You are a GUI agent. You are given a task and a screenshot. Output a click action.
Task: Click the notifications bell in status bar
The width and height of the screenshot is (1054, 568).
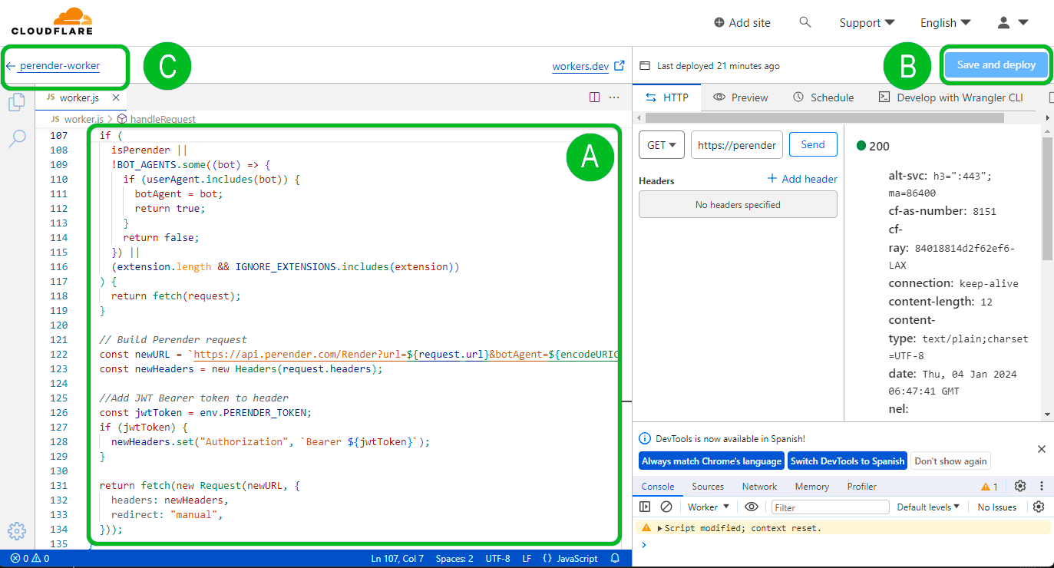pos(615,559)
